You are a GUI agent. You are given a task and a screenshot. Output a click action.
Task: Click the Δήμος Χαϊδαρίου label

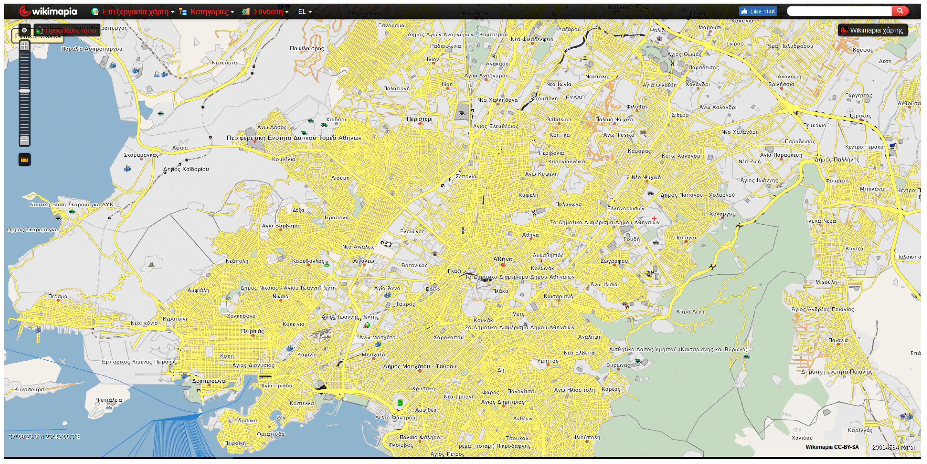(x=186, y=169)
